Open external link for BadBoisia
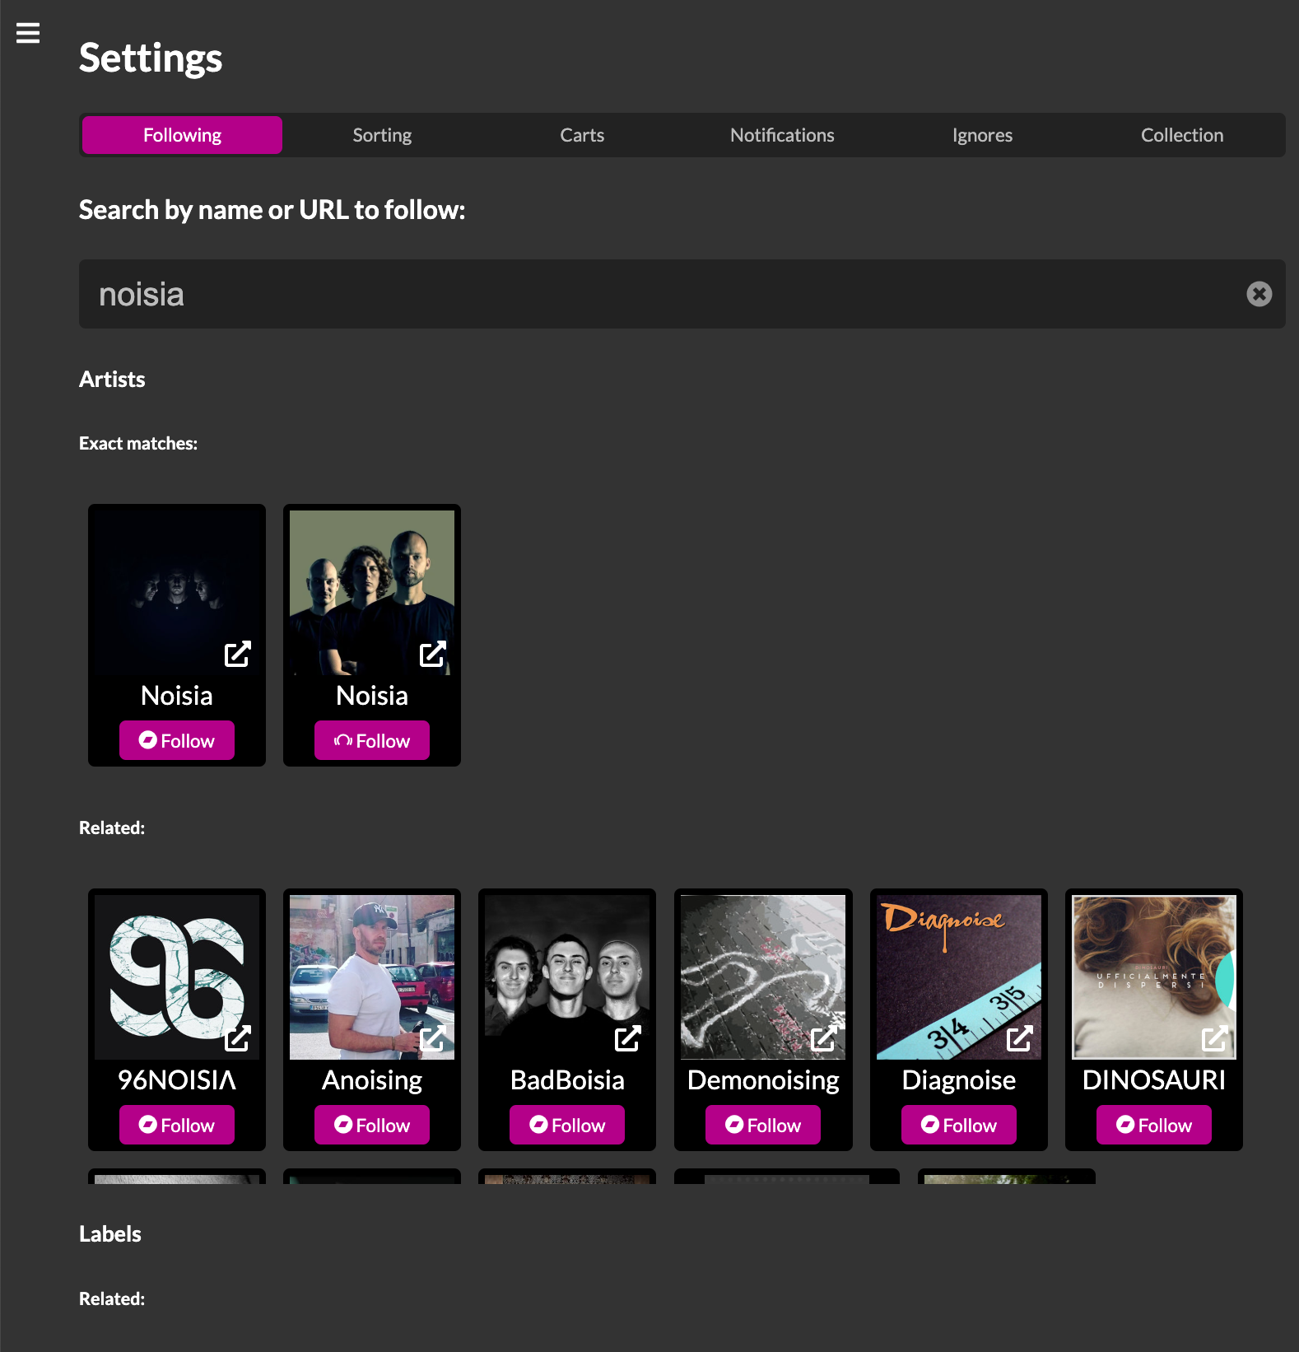 click(x=627, y=1039)
